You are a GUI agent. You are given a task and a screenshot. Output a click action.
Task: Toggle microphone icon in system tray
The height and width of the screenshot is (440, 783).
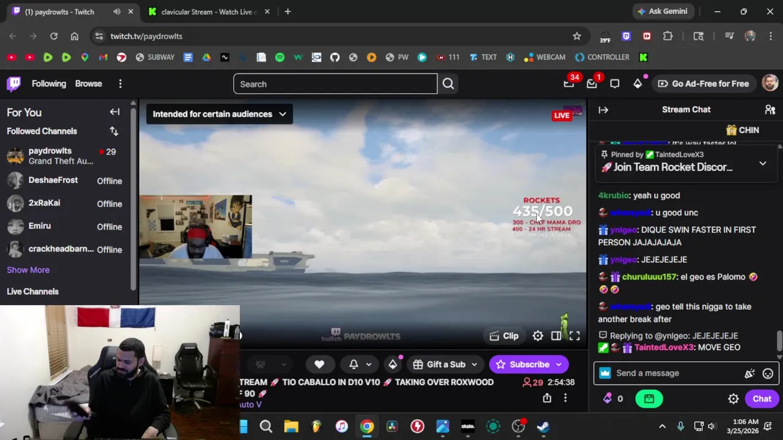point(680,426)
